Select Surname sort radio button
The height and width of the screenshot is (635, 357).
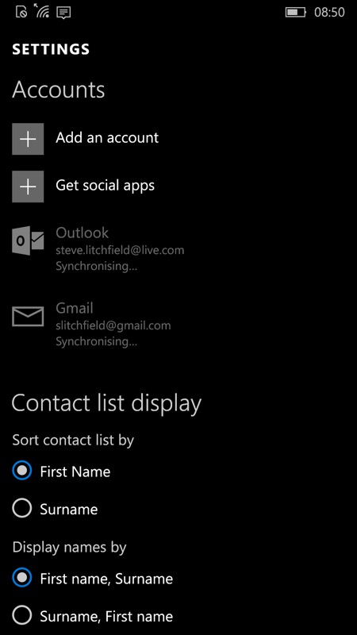[x=22, y=508]
